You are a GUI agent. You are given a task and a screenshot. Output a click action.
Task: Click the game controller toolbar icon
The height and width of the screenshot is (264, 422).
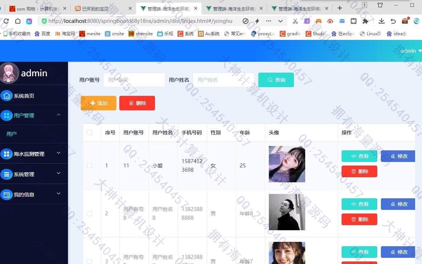click(x=318, y=21)
